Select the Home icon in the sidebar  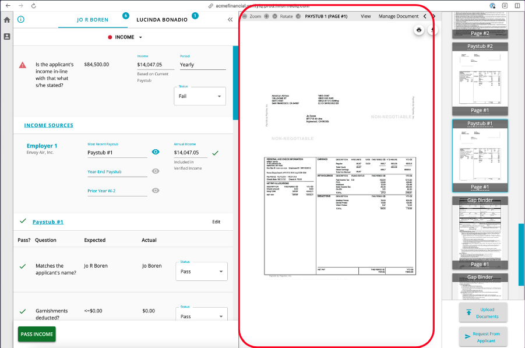6,19
